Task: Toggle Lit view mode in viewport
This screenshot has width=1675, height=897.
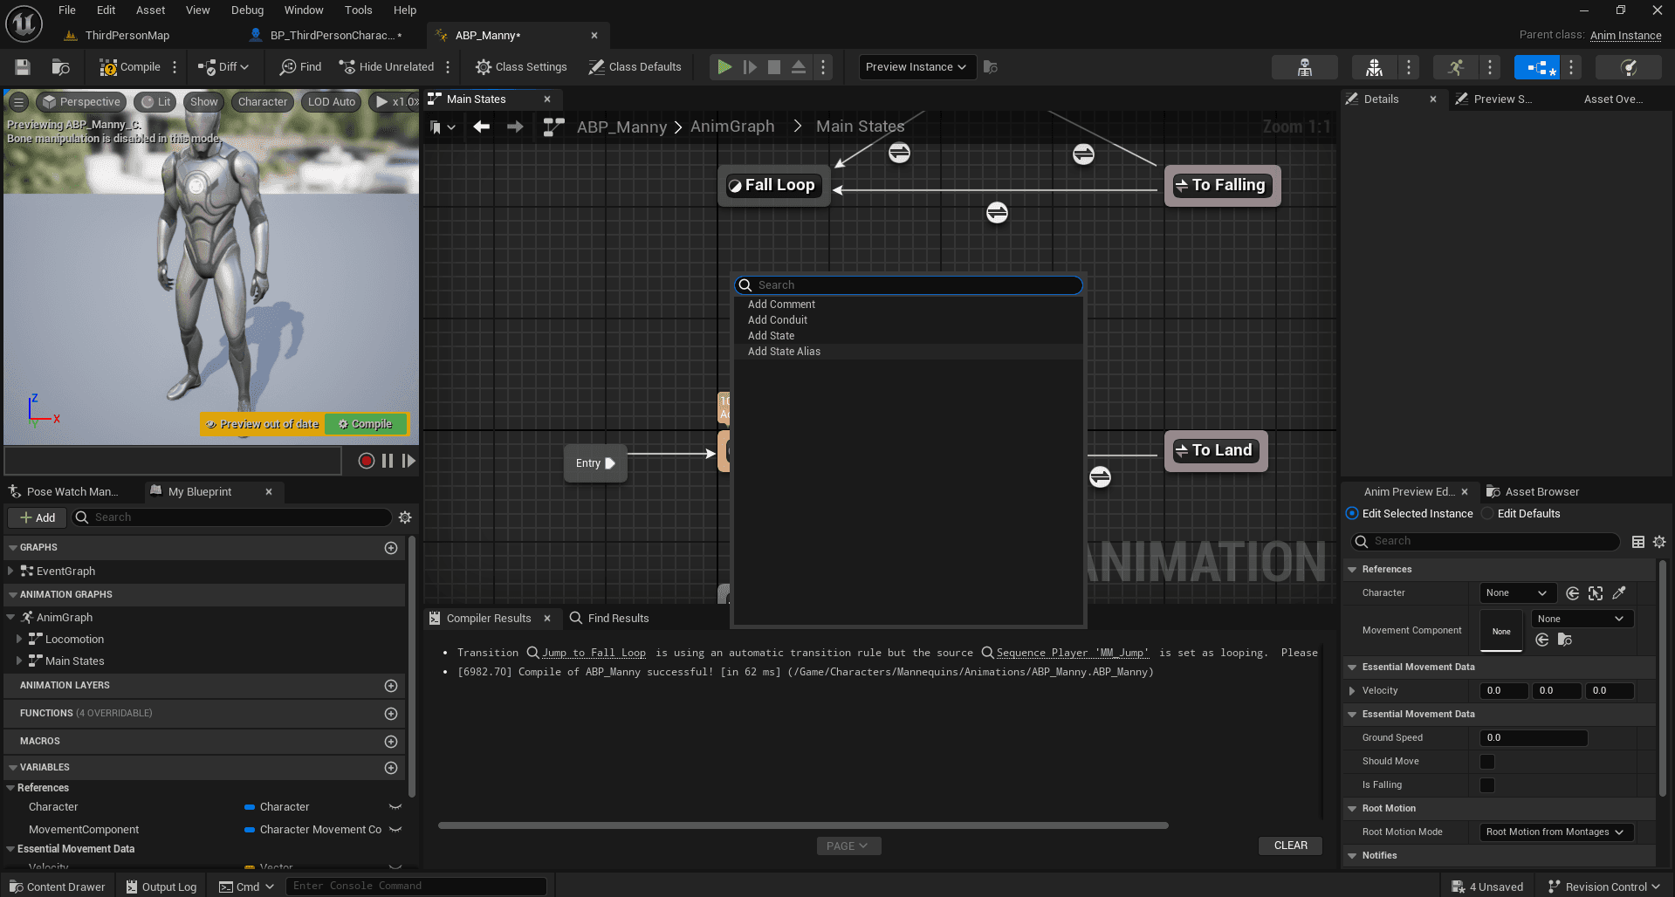Action: pos(156,102)
